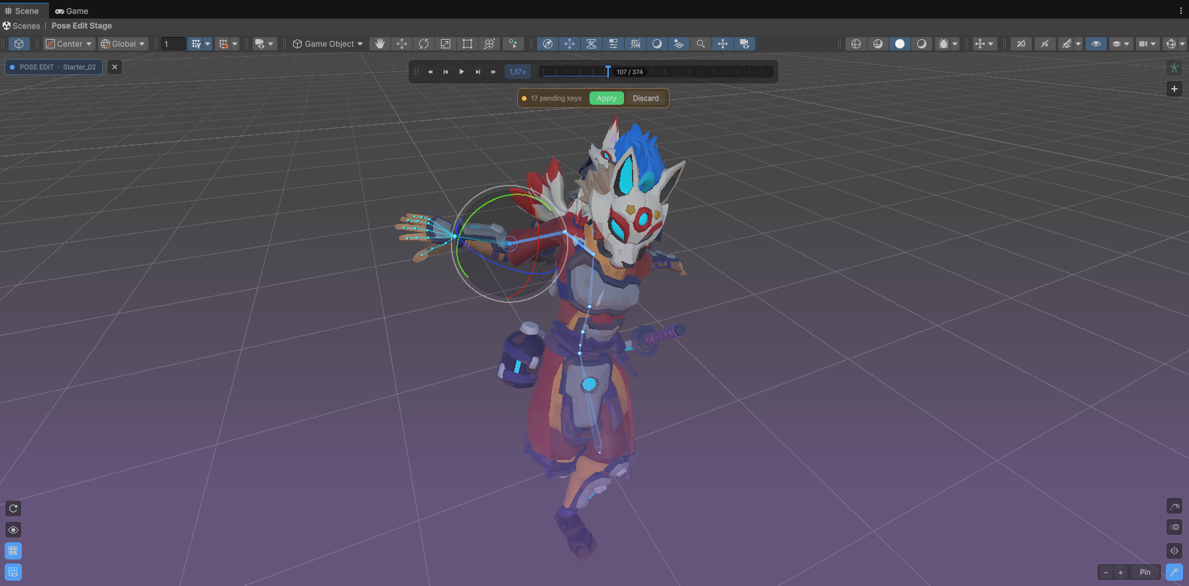Viewport: 1189px width, 586px height.
Task: Toggle 2D view mode
Action: (1021, 44)
